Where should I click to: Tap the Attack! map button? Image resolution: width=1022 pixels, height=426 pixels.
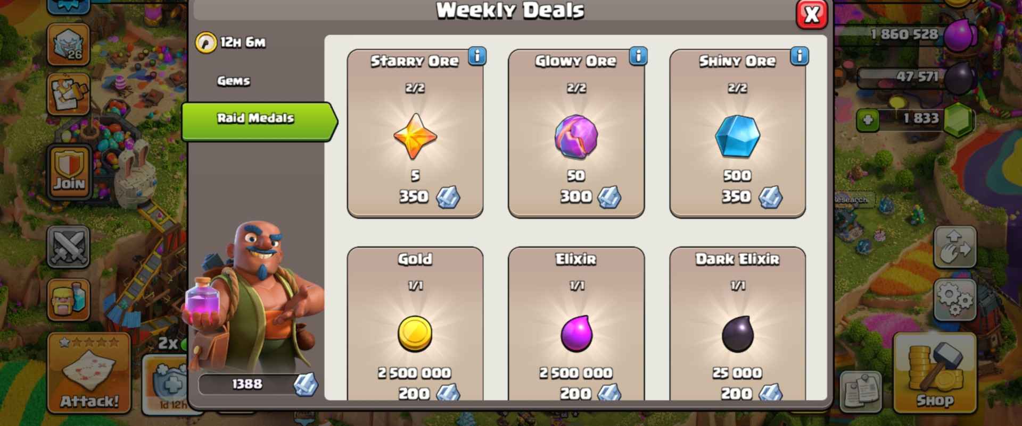click(89, 373)
